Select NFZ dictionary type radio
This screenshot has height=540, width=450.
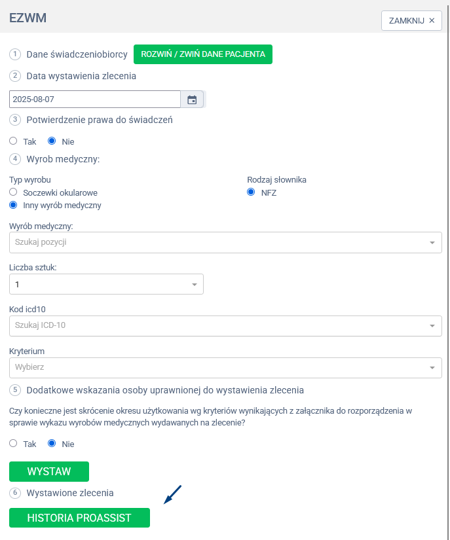coord(251,192)
